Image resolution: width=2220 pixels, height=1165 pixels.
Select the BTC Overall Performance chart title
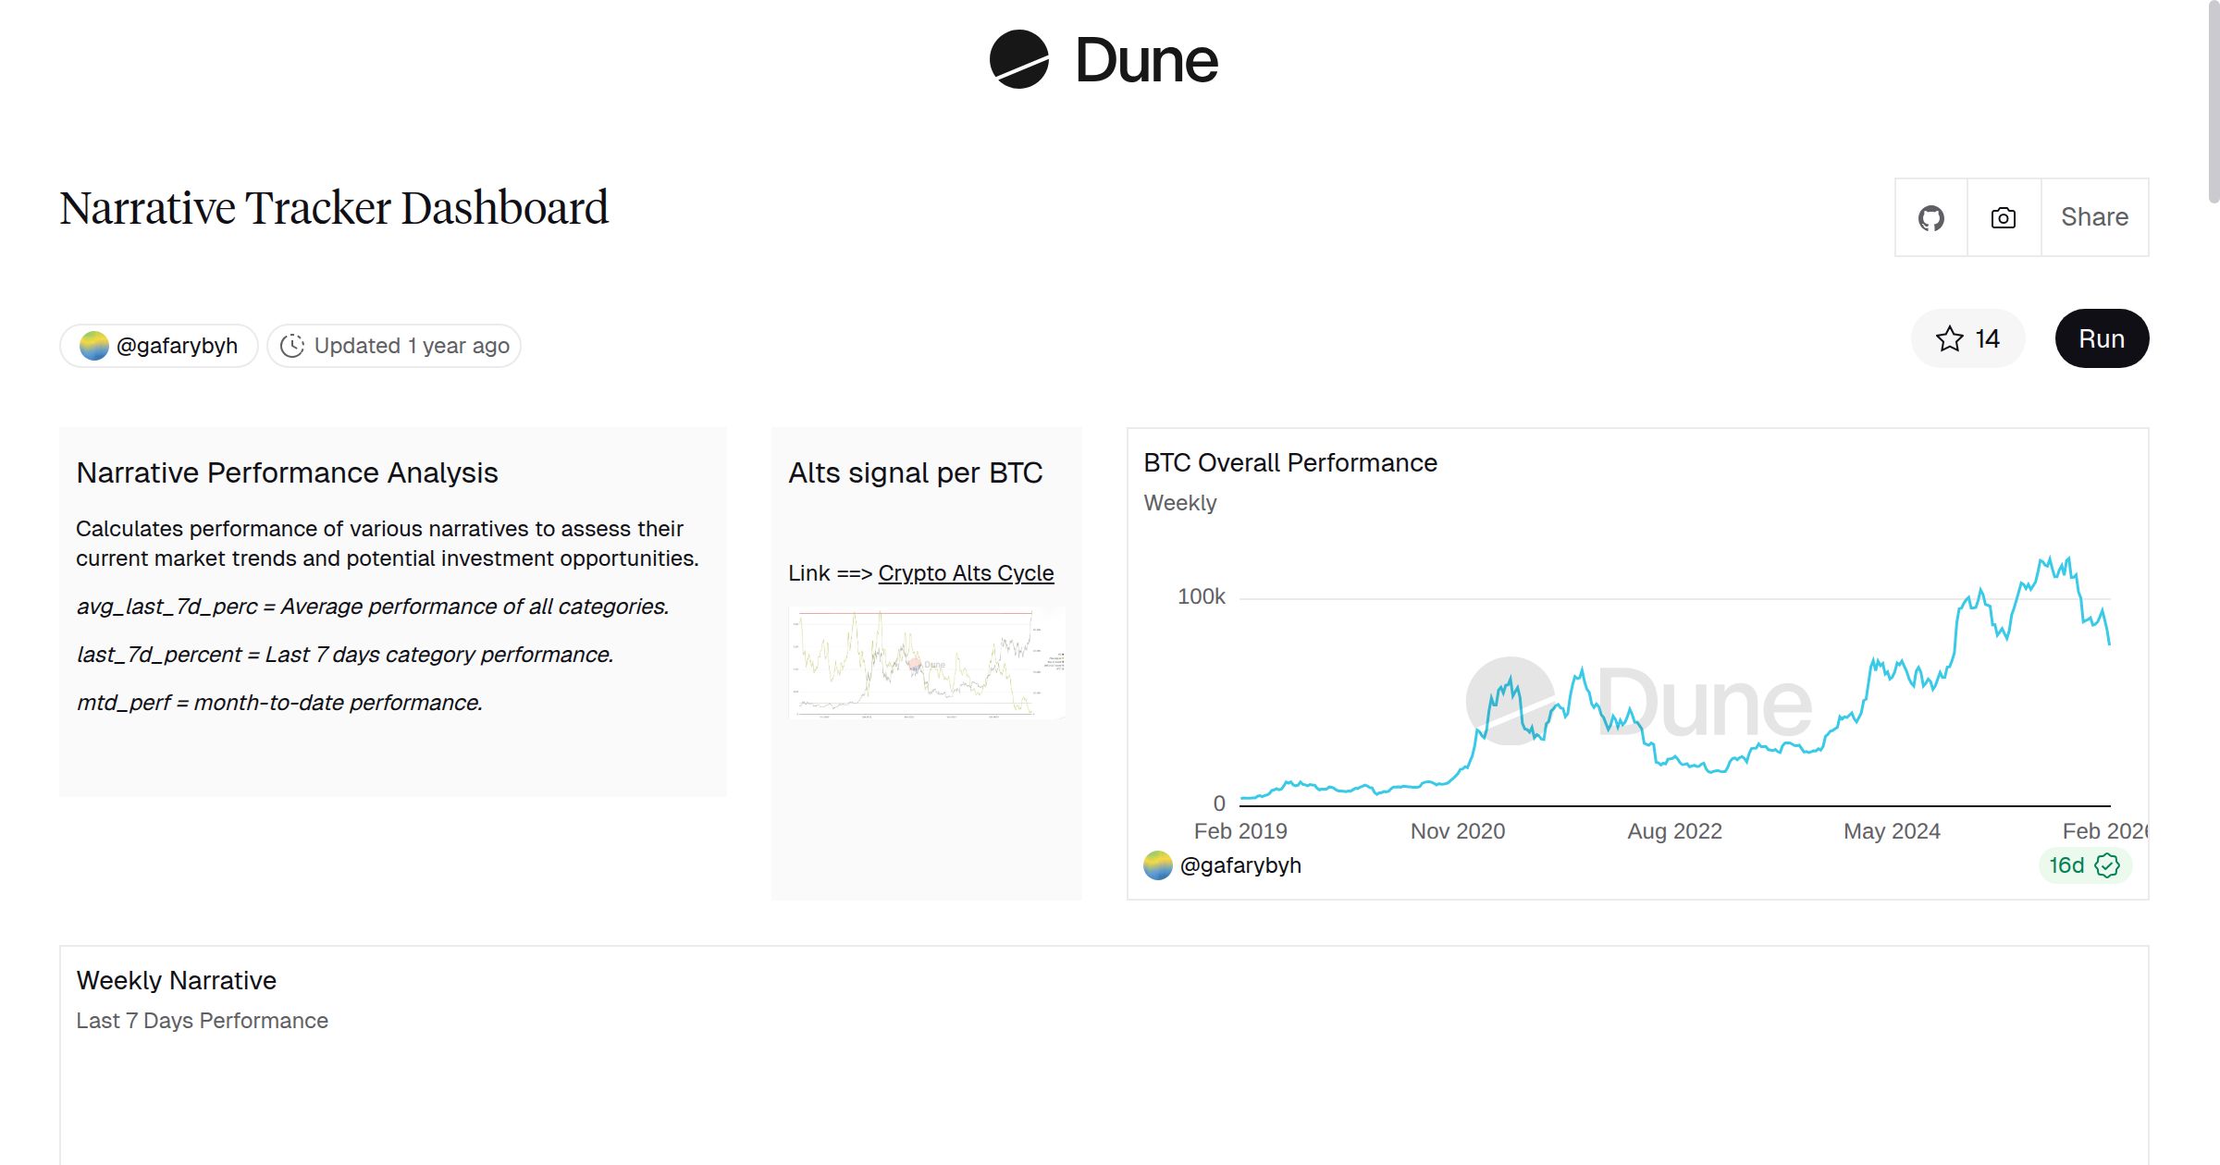1289,462
